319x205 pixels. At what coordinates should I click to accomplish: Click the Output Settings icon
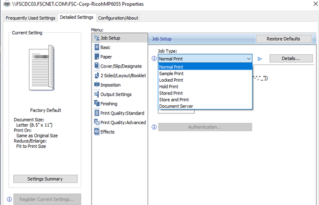[x=97, y=94]
